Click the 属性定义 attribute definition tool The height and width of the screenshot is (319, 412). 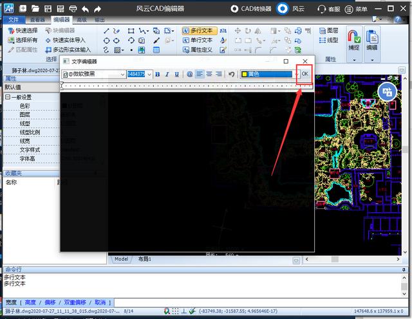click(x=198, y=50)
